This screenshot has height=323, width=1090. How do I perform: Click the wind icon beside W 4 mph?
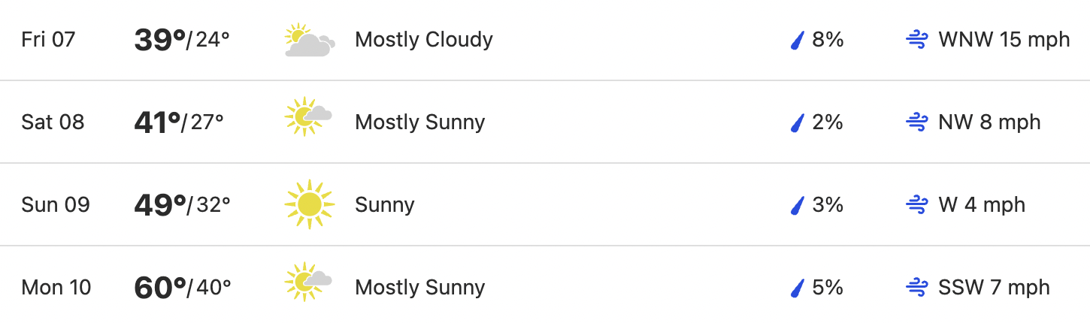pyautogui.click(x=917, y=205)
